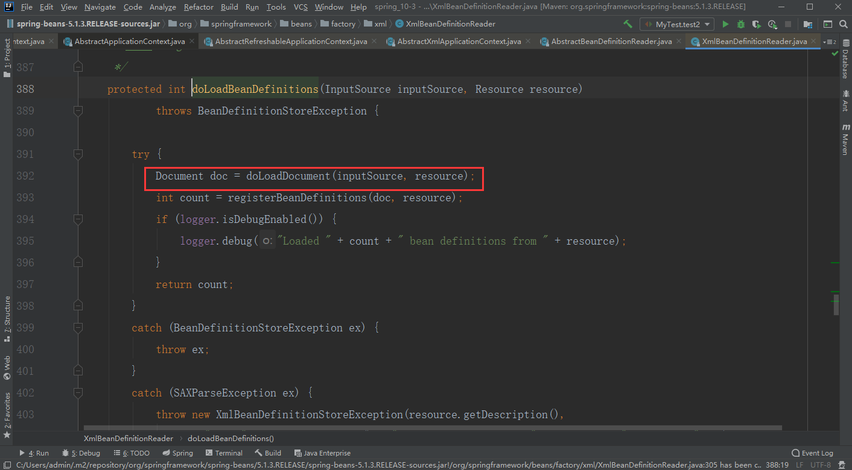Run MyTest.test2 with the green play icon

(725, 24)
